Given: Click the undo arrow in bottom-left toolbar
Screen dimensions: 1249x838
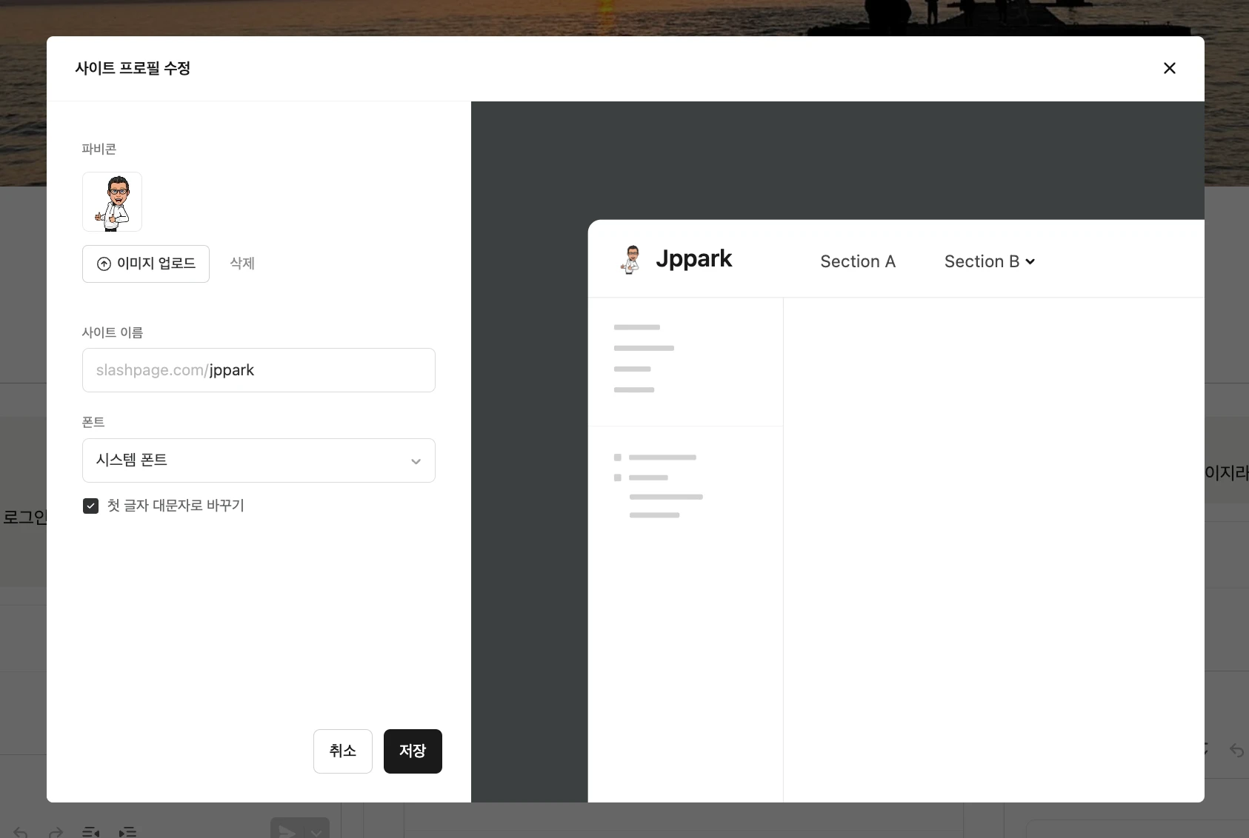Looking at the screenshot, I should [x=21, y=832].
